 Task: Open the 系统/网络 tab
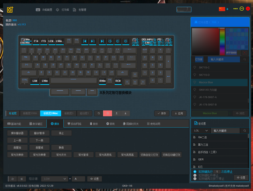74,124
